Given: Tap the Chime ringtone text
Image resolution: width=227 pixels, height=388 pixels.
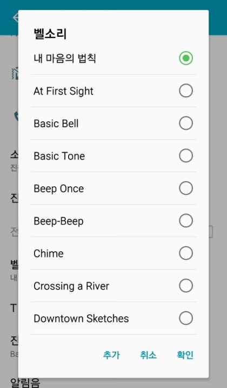Looking at the screenshot, I should (49, 254).
